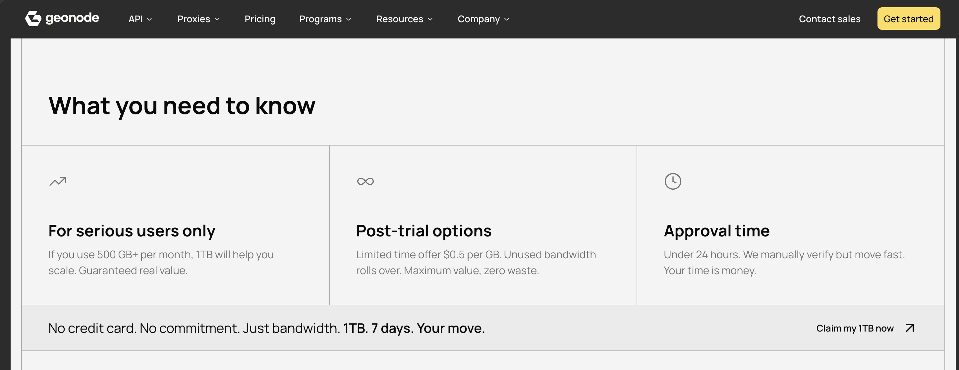Open the Resources dropdown
This screenshot has width=959, height=370.
tap(404, 19)
